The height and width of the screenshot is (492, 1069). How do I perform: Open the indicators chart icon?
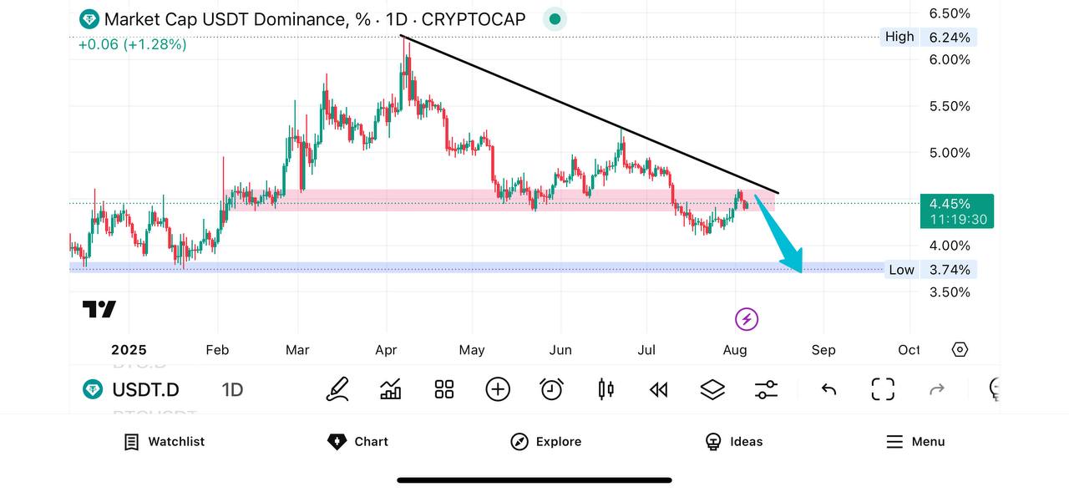click(390, 389)
